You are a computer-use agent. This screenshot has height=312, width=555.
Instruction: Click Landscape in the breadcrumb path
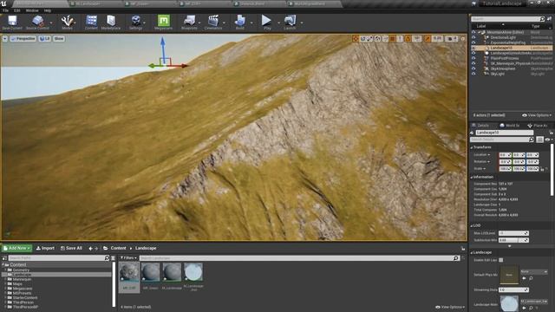(146, 249)
